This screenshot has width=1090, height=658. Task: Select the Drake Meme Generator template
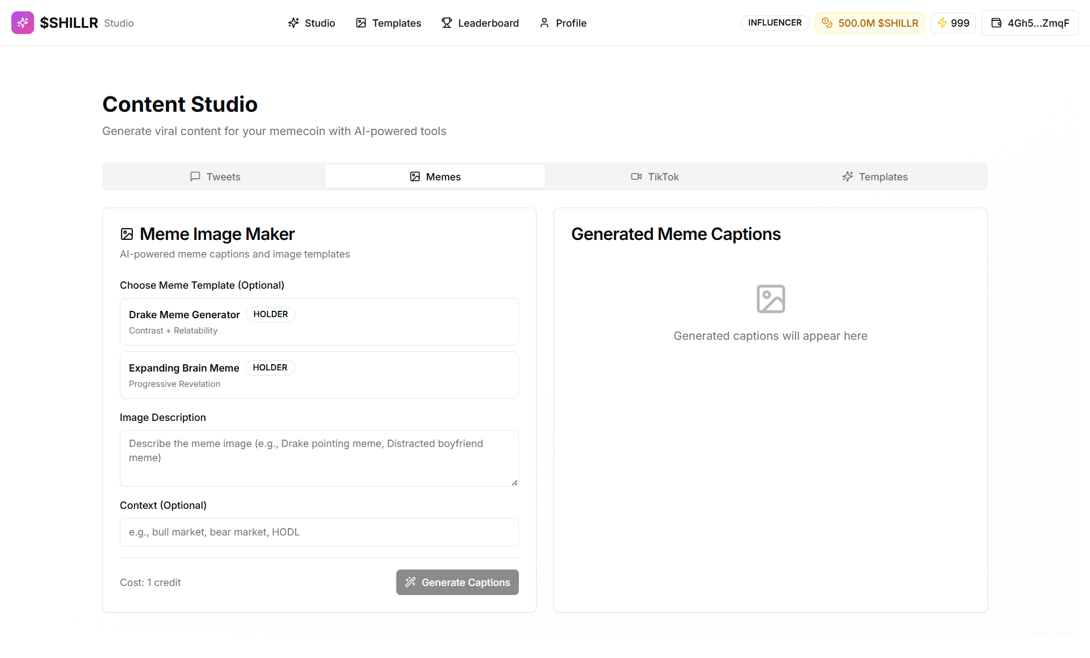tap(319, 322)
